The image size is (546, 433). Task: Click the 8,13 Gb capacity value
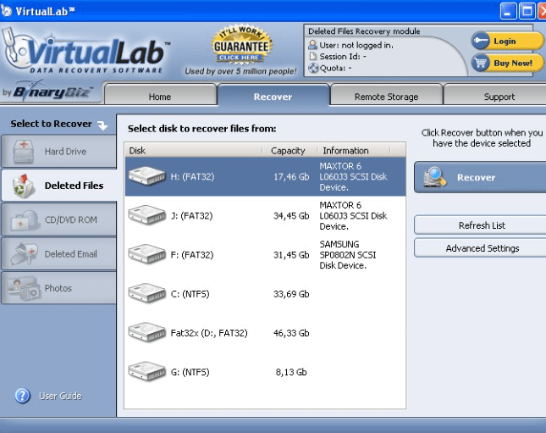291,372
